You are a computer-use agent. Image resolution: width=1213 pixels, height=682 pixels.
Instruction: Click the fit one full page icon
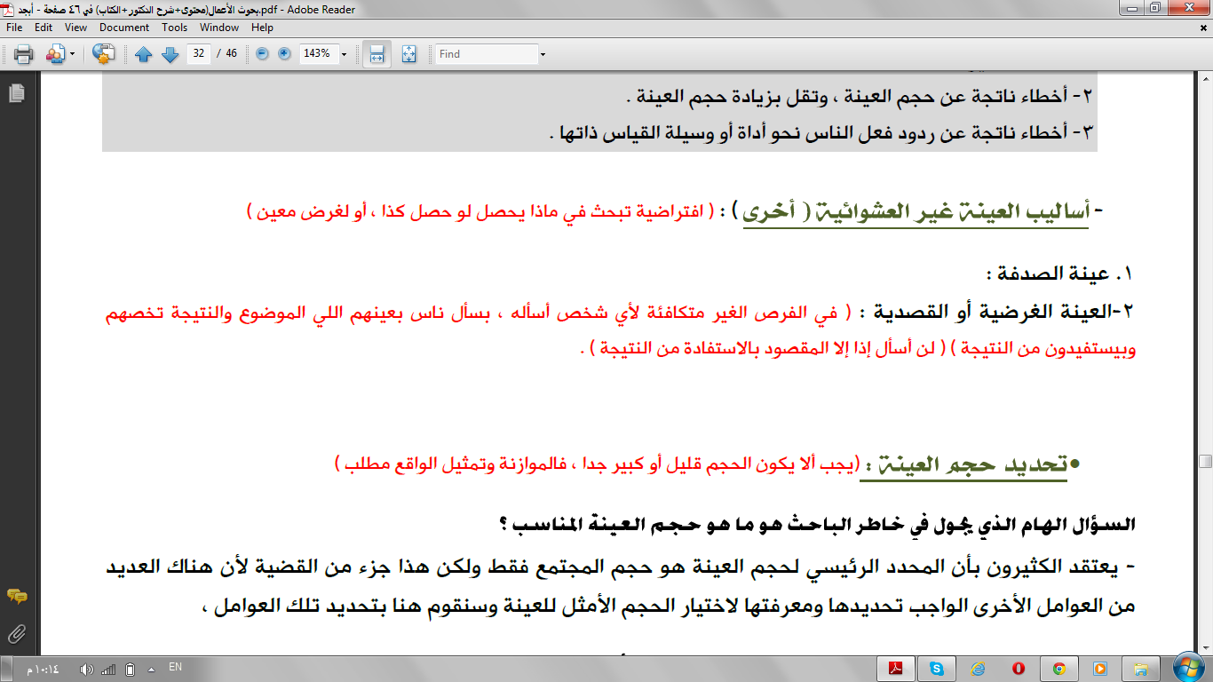coord(408,54)
